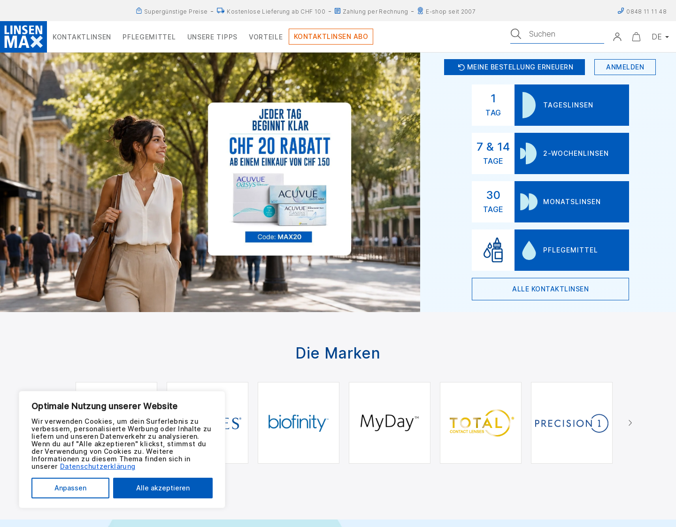Call the 0848 11 11 48 number link
This screenshot has width=676, height=527.
click(646, 11)
